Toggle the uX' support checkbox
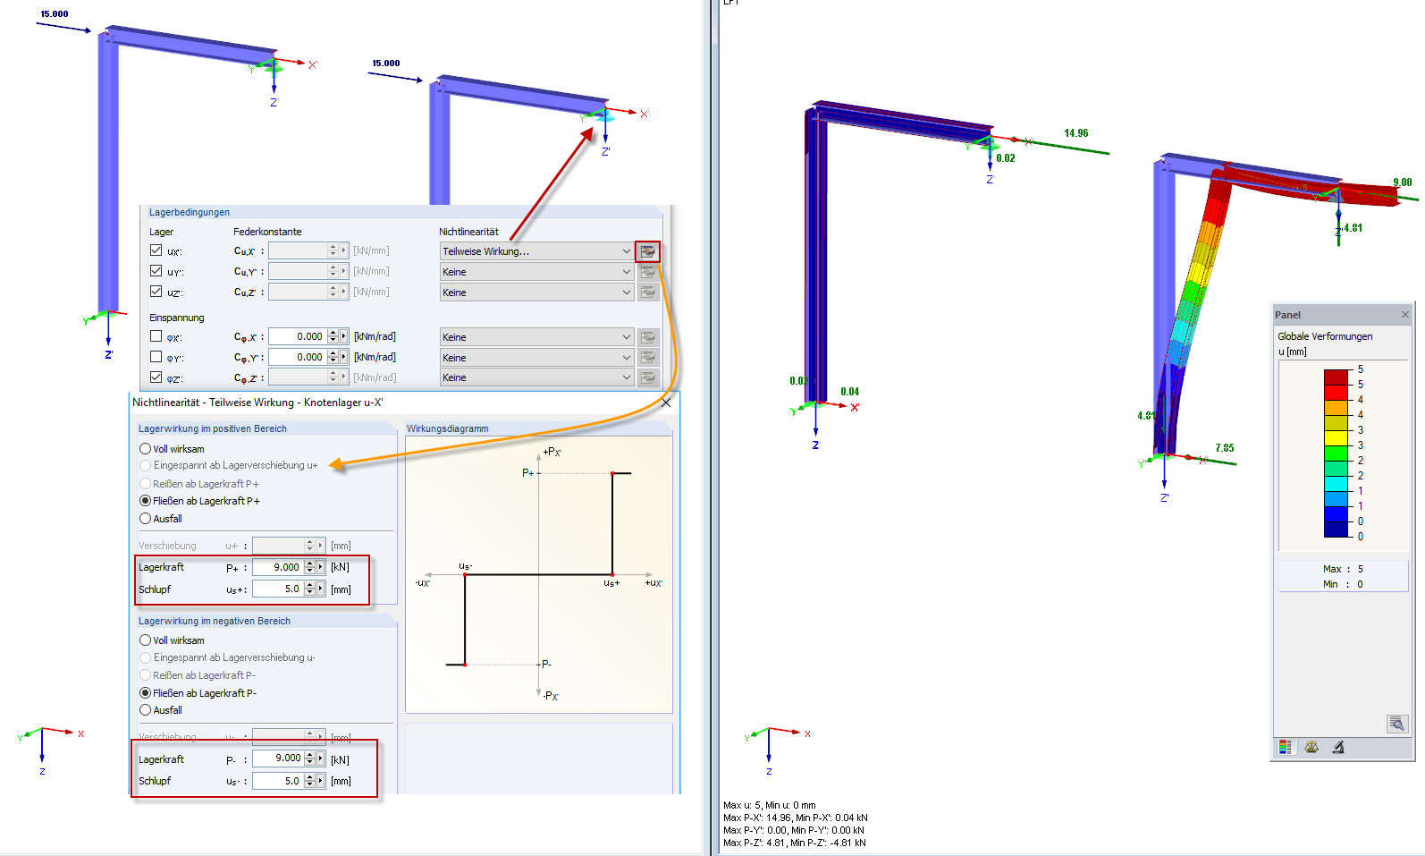Image resolution: width=1425 pixels, height=856 pixels. [x=156, y=250]
